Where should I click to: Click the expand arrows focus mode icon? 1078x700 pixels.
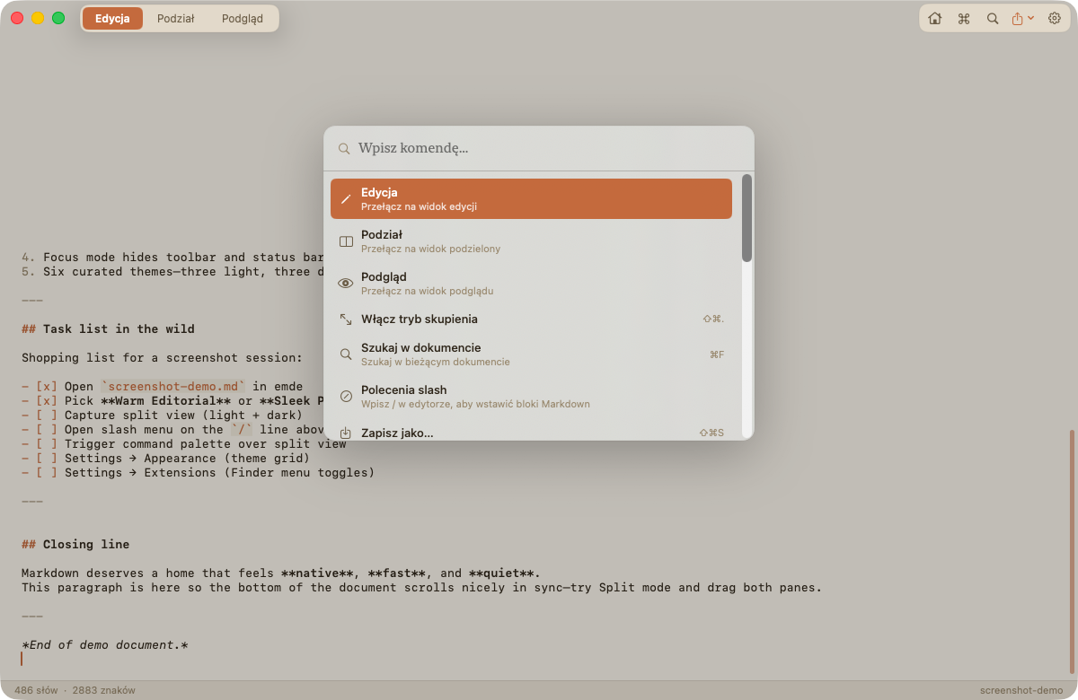[x=346, y=319]
